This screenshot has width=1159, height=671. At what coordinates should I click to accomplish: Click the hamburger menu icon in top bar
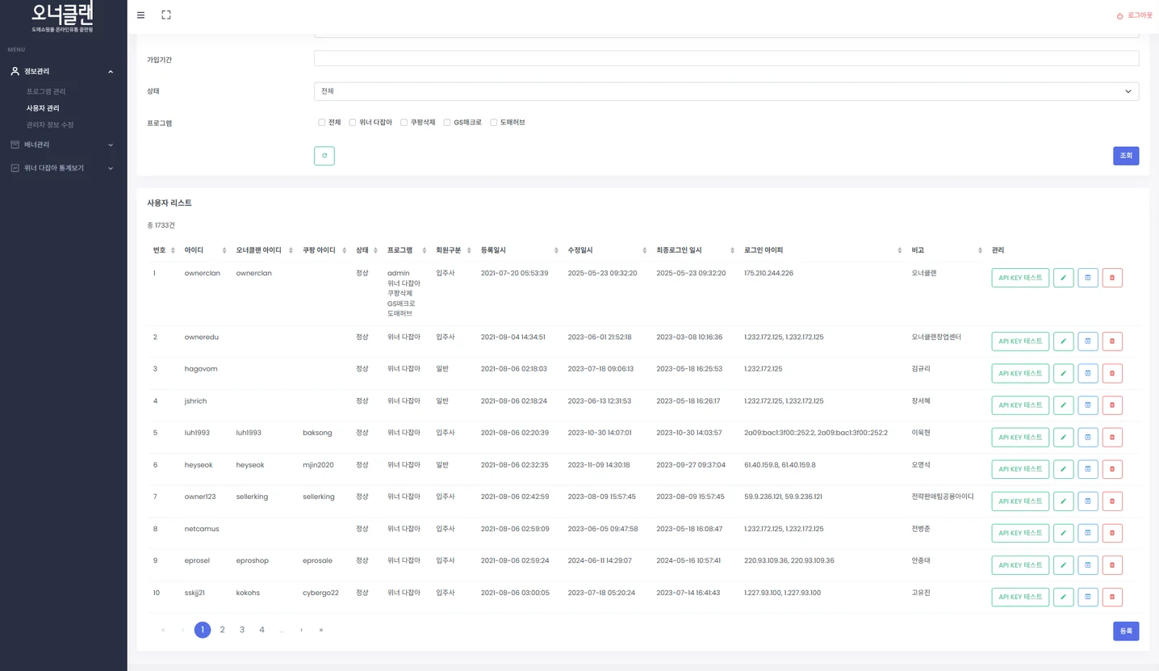[141, 15]
